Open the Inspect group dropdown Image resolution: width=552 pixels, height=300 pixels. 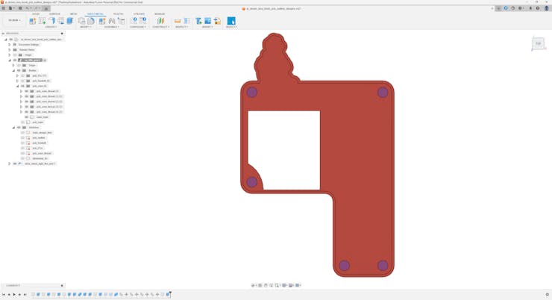[x=182, y=27]
